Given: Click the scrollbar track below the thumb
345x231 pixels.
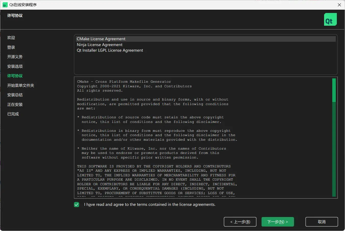Looking at the screenshot, I should coord(334,149).
